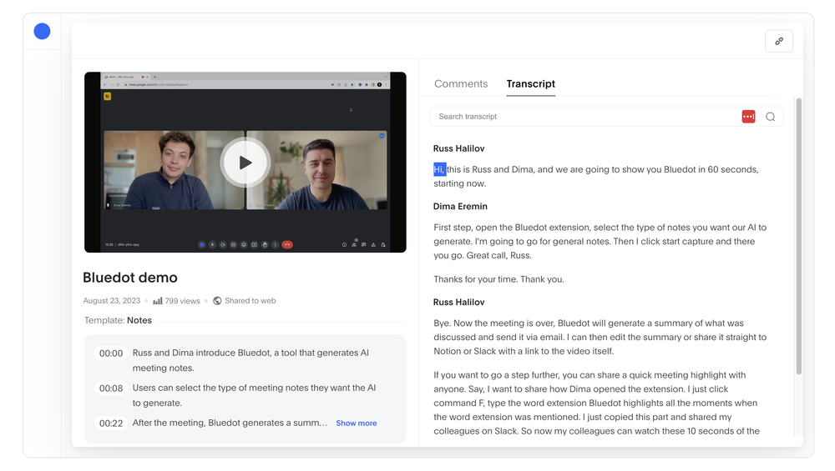835x471 pixels.
Task: Click "799 views" text
Action: (182, 301)
